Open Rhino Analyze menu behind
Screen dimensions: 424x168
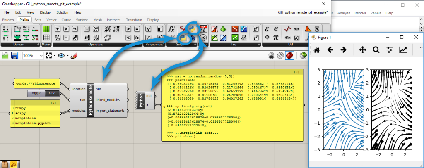click(x=344, y=13)
